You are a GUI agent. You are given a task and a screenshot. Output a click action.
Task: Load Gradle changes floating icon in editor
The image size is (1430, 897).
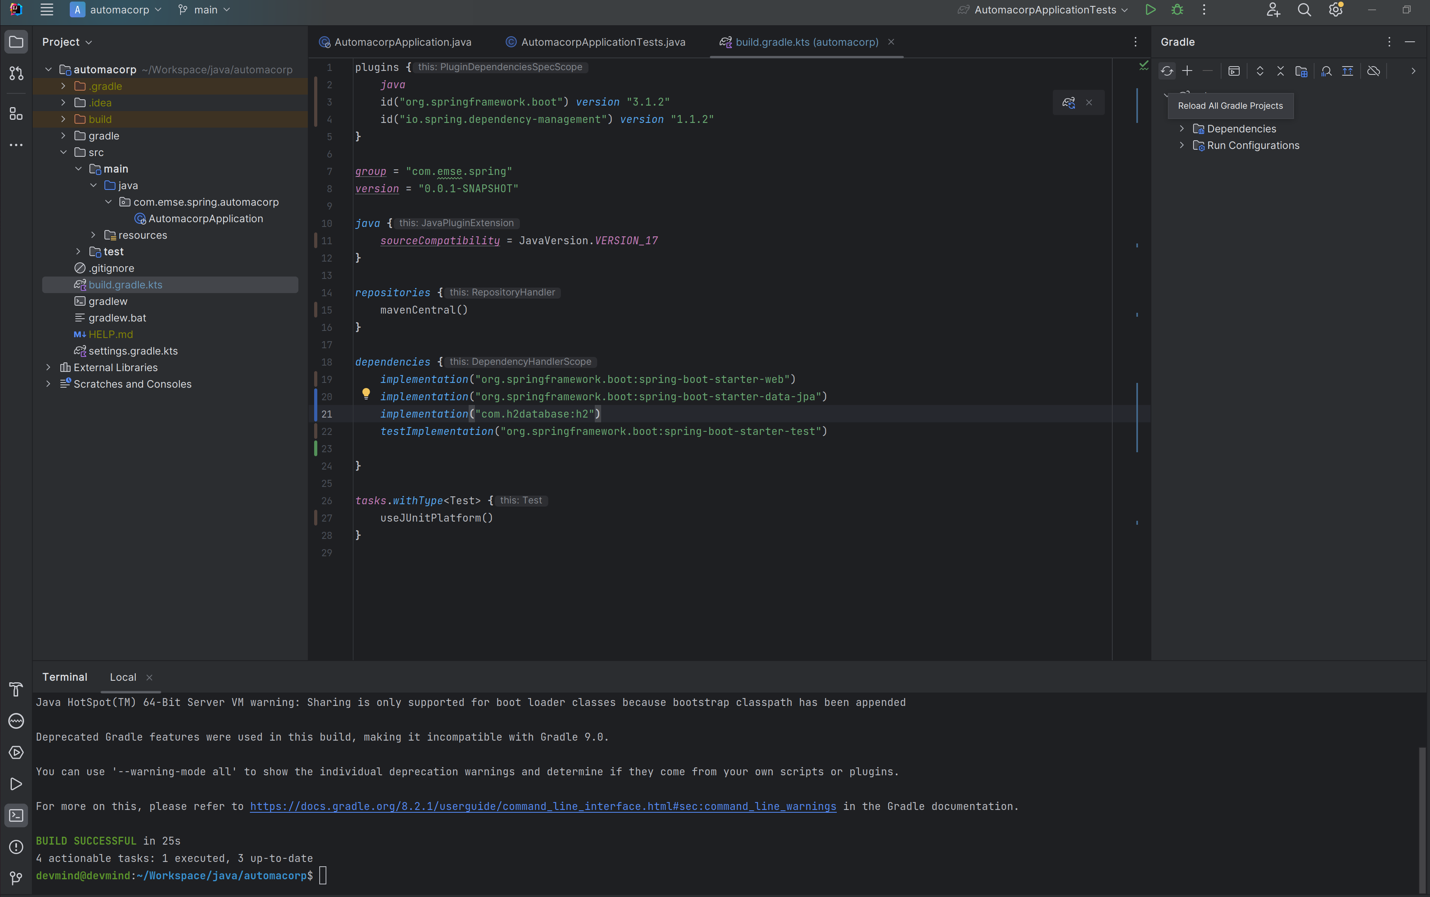(x=1069, y=103)
